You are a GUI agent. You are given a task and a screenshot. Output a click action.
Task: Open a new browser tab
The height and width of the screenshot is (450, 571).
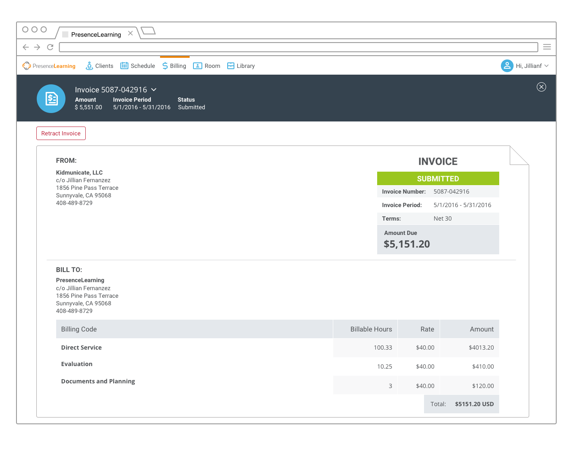click(x=148, y=30)
